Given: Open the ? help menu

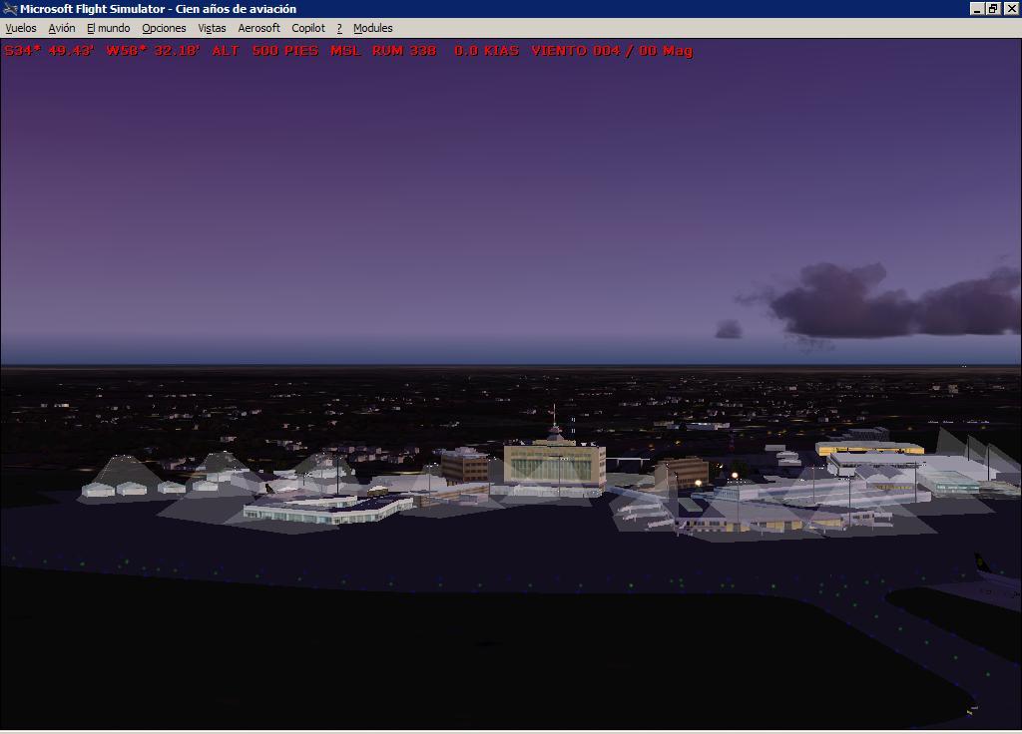Looking at the screenshot, I should click(339, 28).
